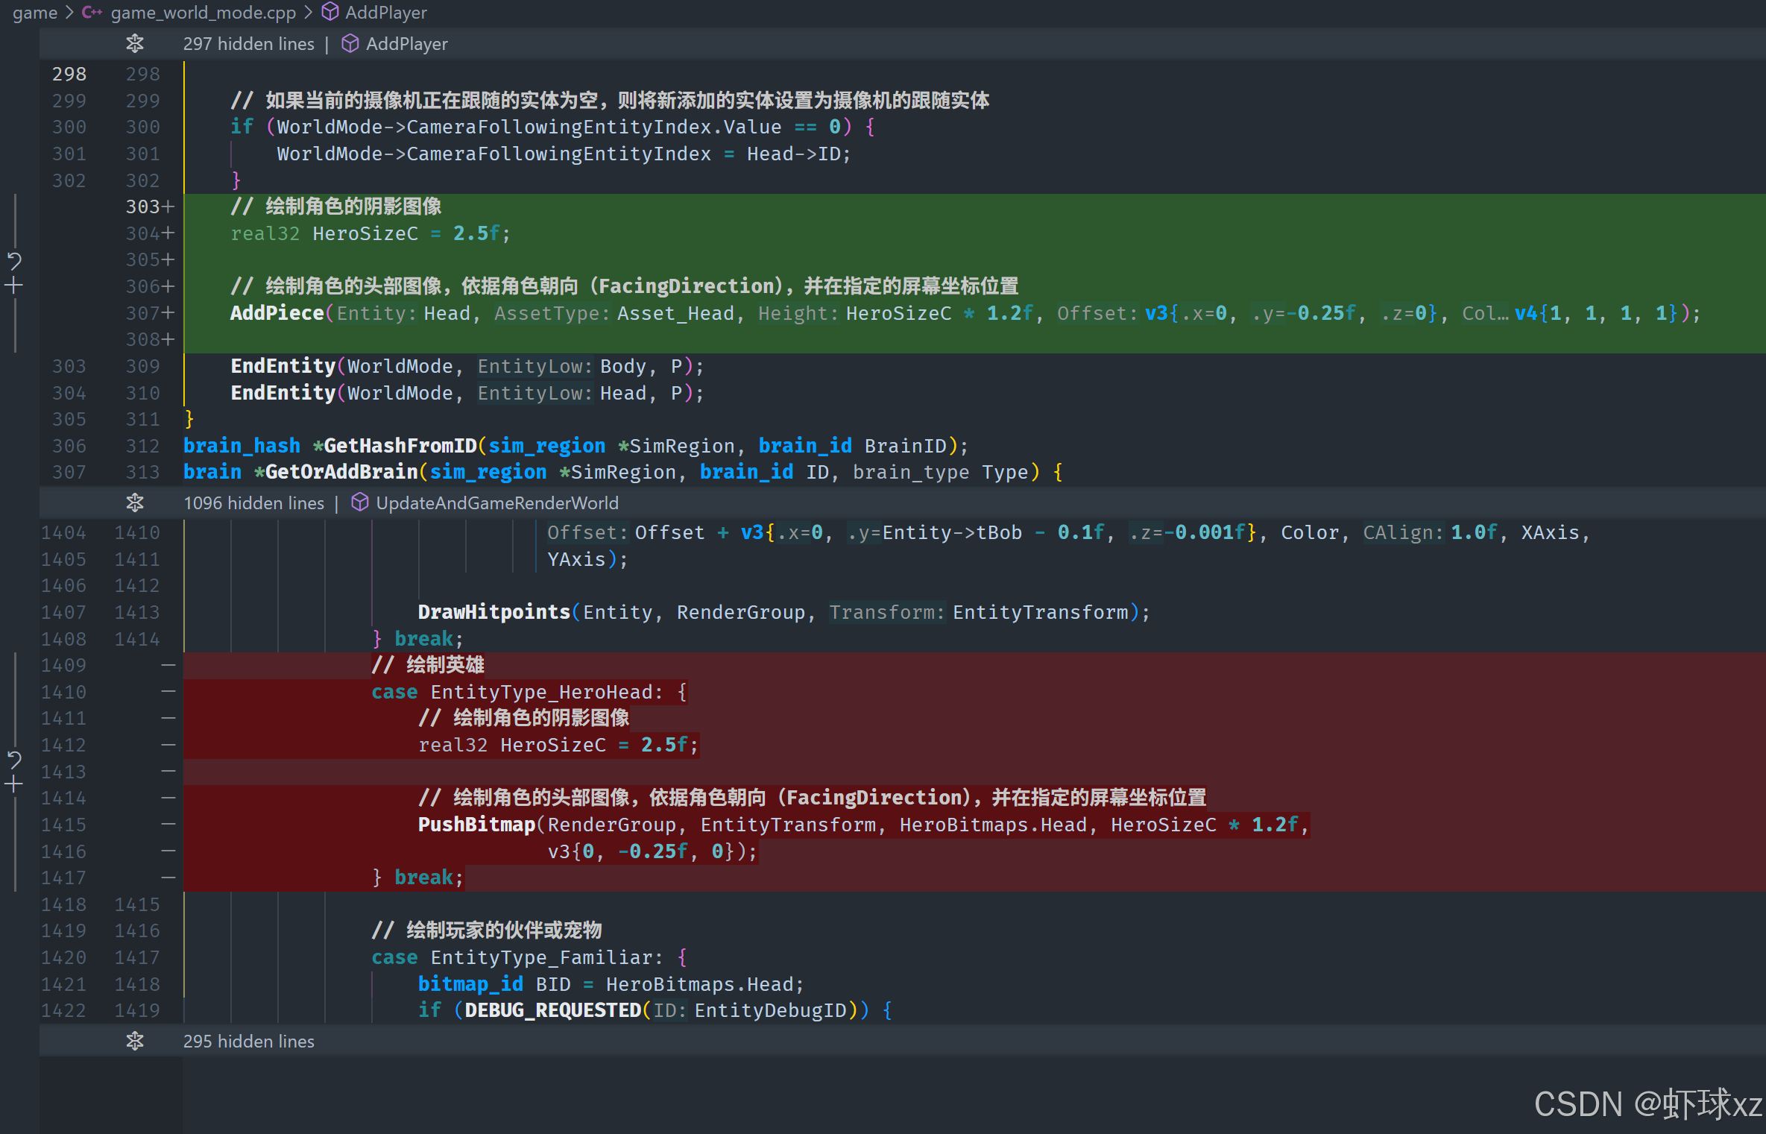Open AddPlayer breadcrumb symbol
The width and height of the screenshot is (1766, 1134).
[385, 13]
